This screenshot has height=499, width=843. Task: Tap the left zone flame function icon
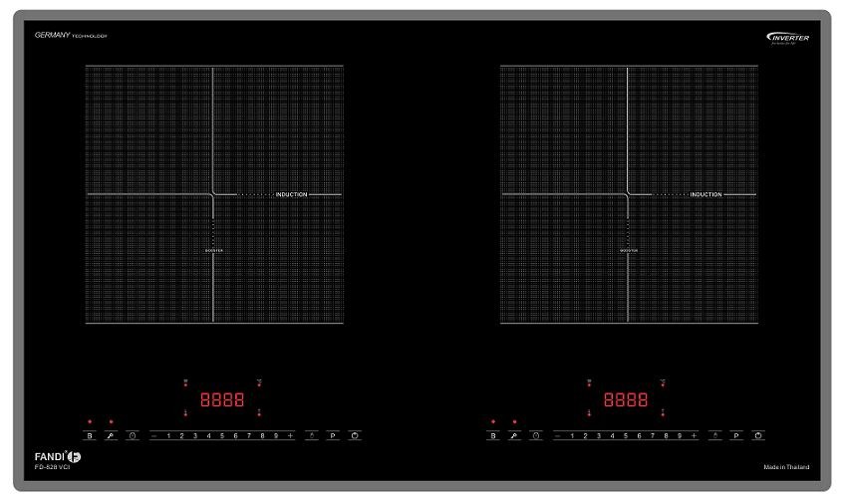pyautogui.click(x=312, y=435)
